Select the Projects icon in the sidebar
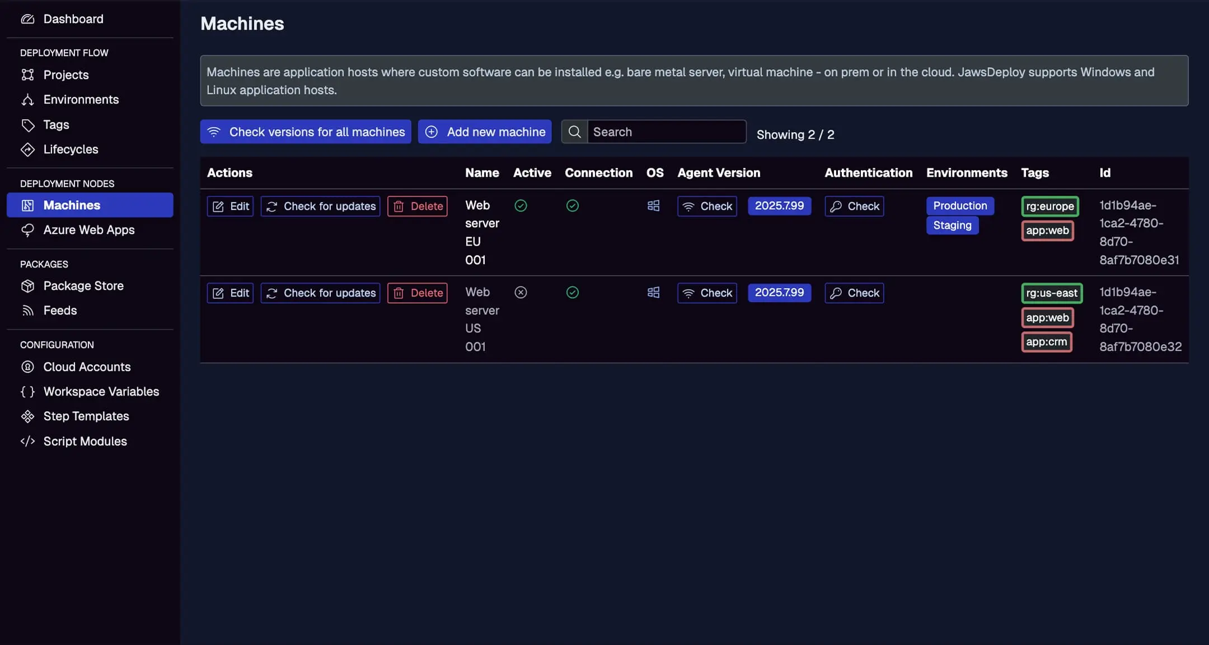Viewport: 1209px width, 645px height. point(29,74)
